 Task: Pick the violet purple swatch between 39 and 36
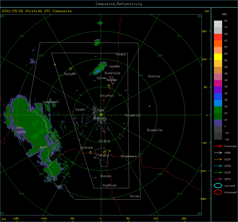coord(218,90)
